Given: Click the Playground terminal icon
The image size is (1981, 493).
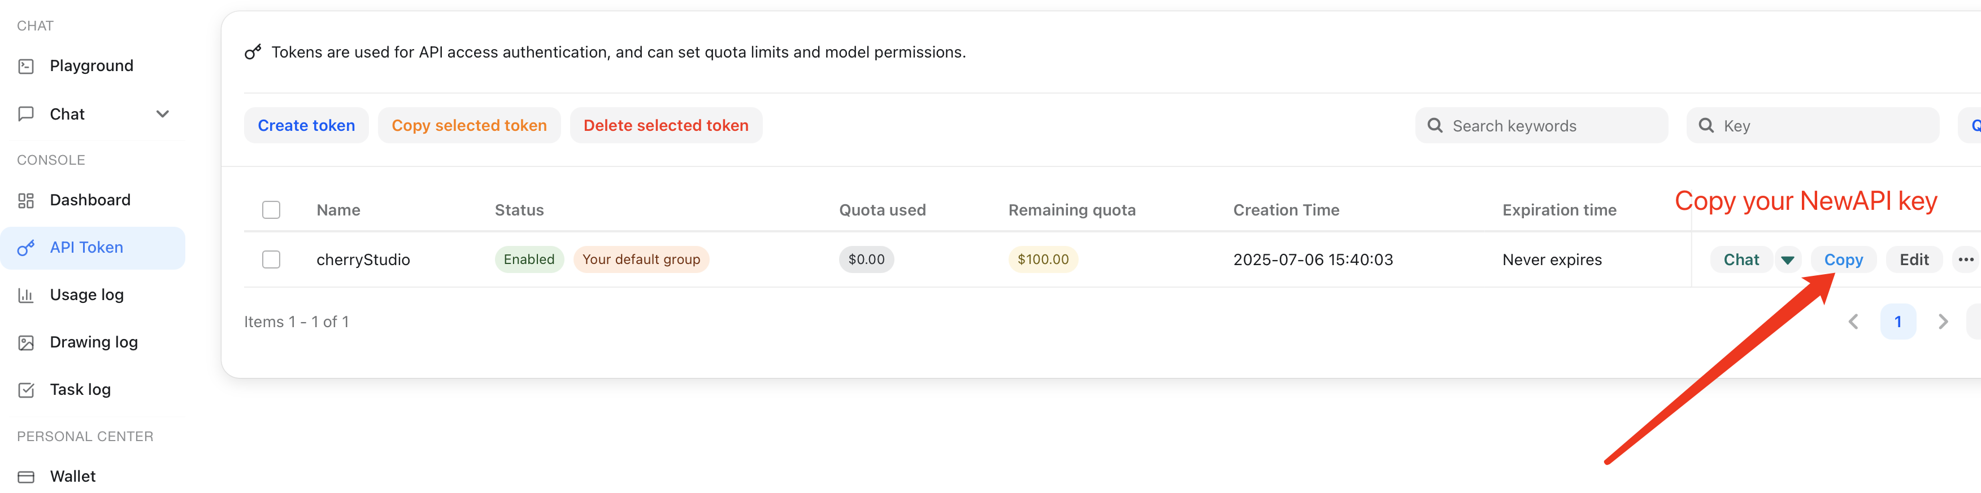Looking at the screenshot, I should [x=26, y=67].
